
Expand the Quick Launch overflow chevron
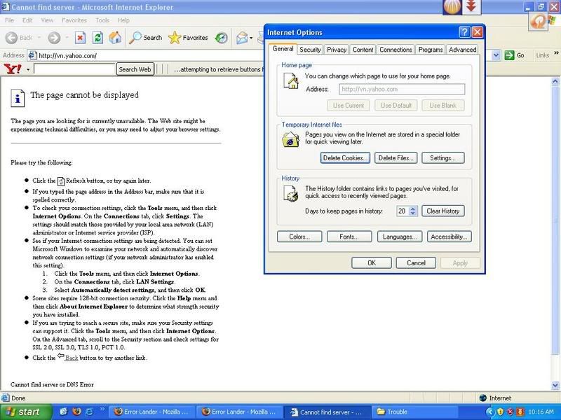click(x=102, y=409)
